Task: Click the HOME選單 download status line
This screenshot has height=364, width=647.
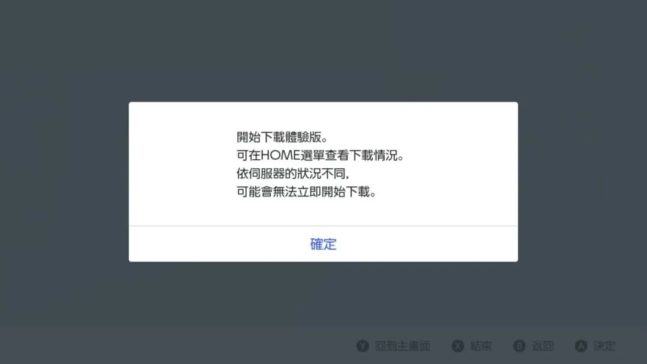Action: pos(321,156)
